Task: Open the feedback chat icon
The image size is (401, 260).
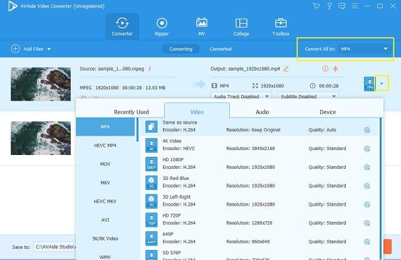Action: [341, 6]
